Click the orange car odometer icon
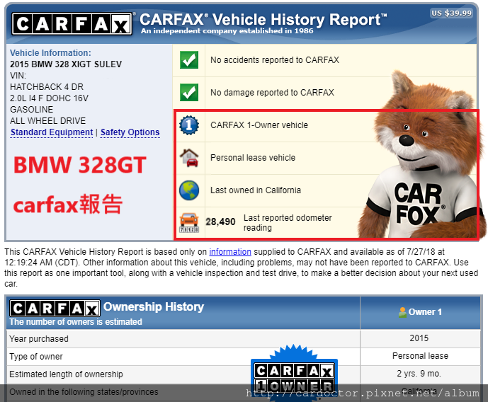The height and width of the screenshot is (402, 488). (x=189, y=223)
